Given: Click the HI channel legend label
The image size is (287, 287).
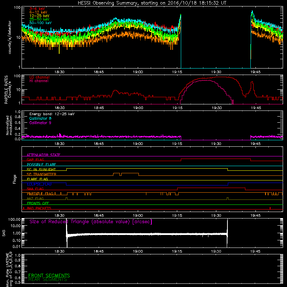Looking at the screenshot, I should 39,81.
